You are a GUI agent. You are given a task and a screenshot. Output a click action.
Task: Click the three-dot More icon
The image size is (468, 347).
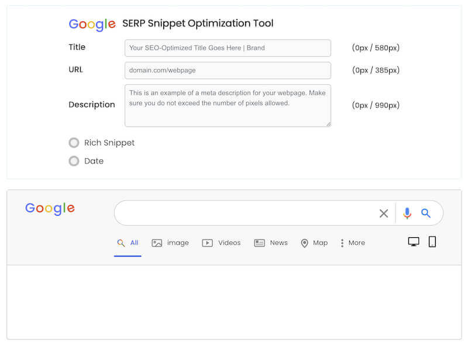tap(342, 243)
